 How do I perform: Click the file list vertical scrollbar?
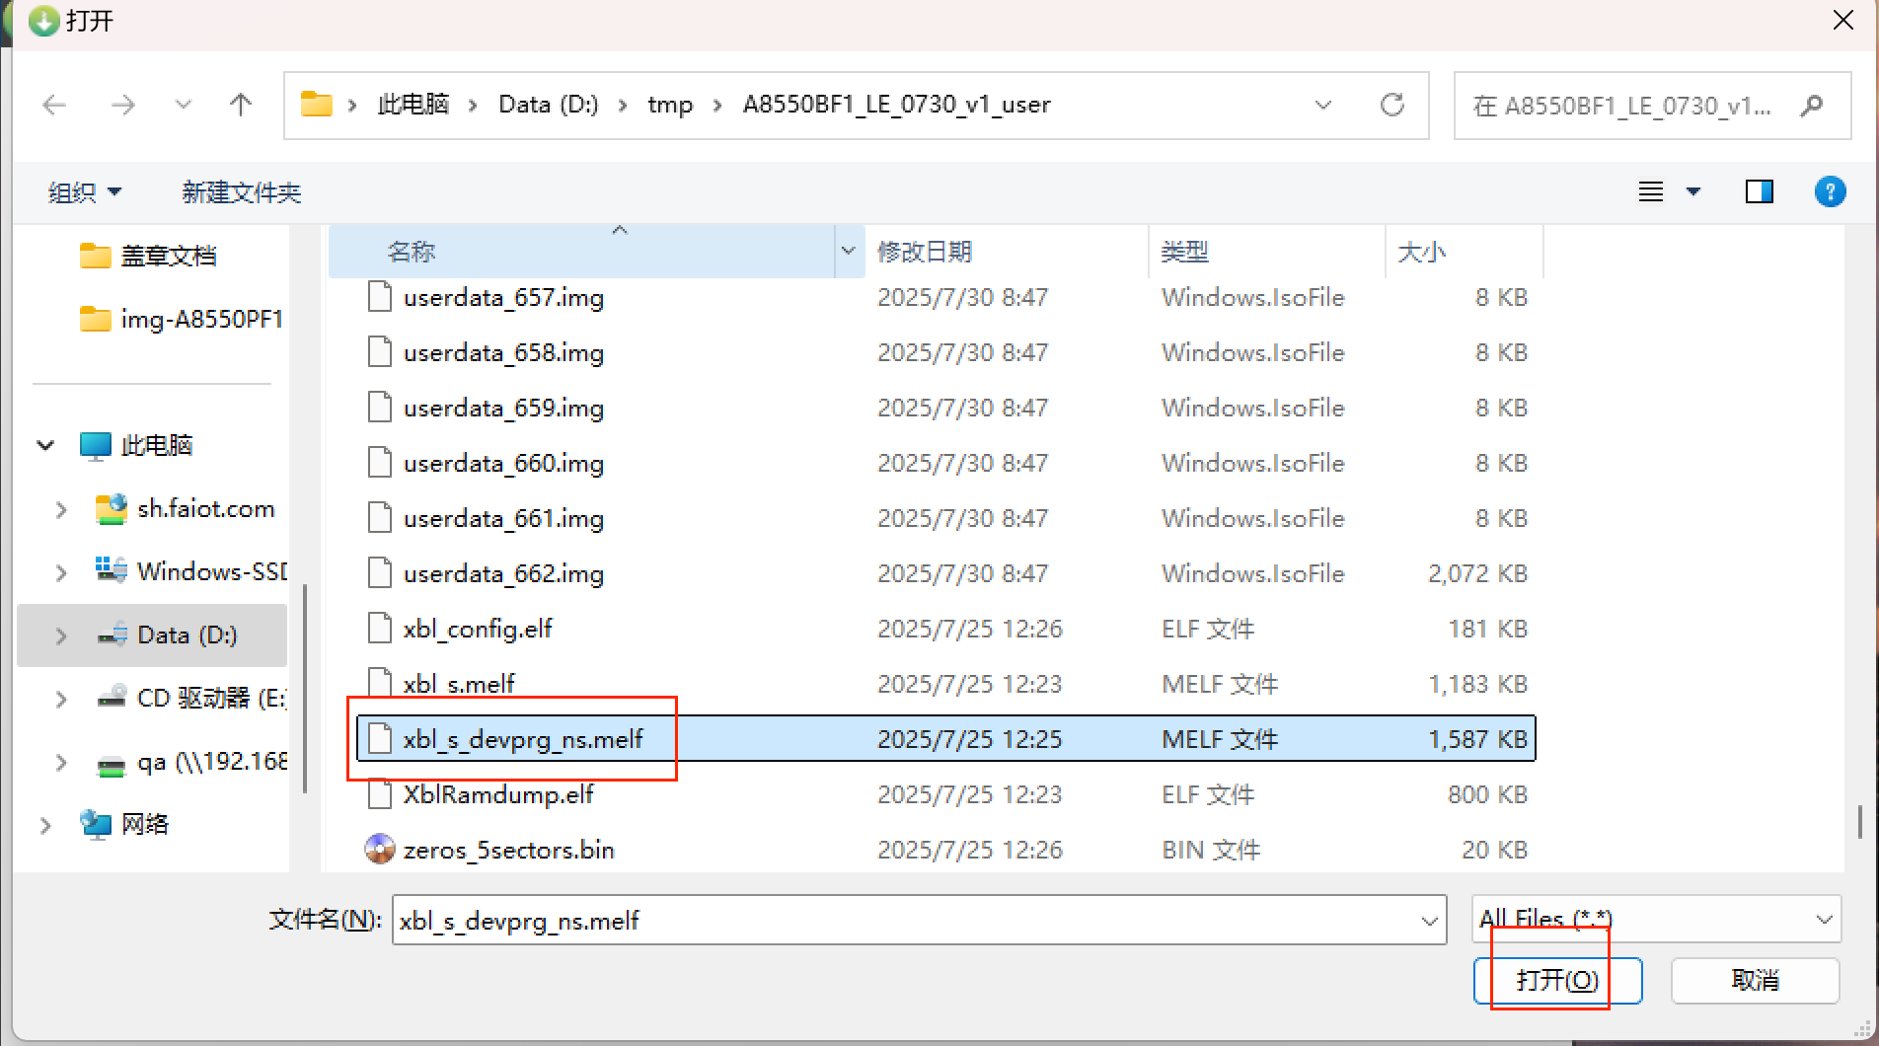[x=1859, y=821]
